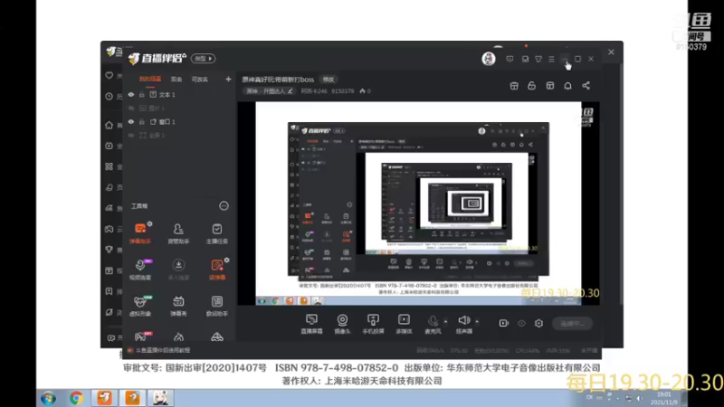Screen dimensions: 724x407
Task: Click the padlock icon above preview
Action: click(531, 86)
